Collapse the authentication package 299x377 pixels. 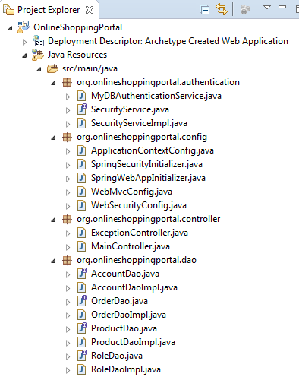(53, 83)
